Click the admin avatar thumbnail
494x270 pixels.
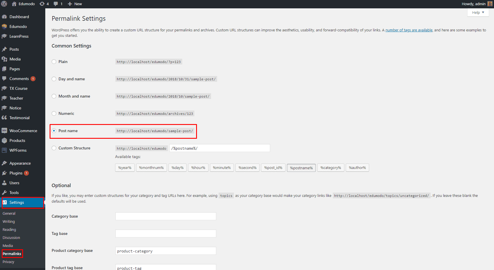[490, 4]
